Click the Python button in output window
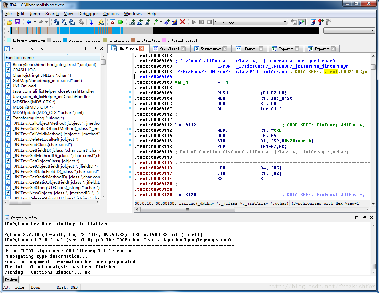The image size is (379, 293). [x=11, y=279]
